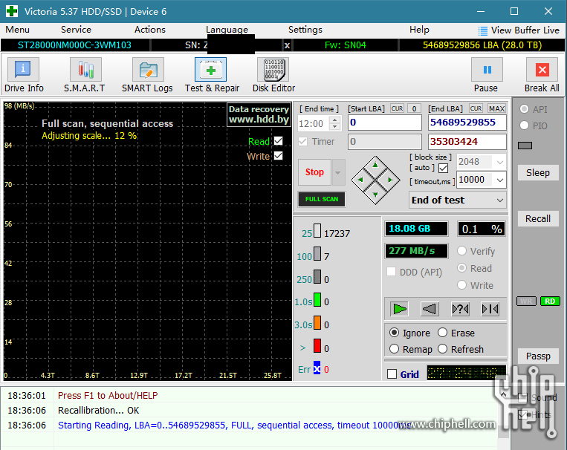Click the x next to serial number

click(x=287, y=45)
